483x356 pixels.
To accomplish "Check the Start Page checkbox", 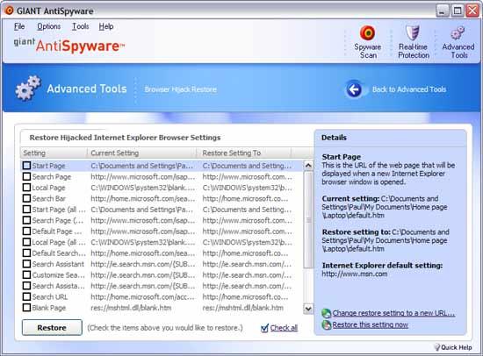I will click(27, 166).
